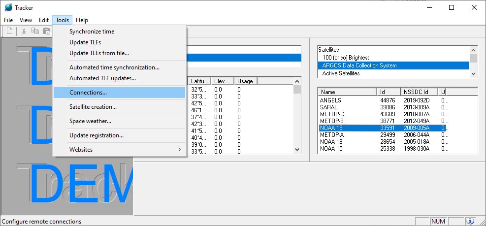The height and width of the screenshot is (226, 486).
Task: Click the Tracker globe icon in title bar
Action: tap(8, 7)
